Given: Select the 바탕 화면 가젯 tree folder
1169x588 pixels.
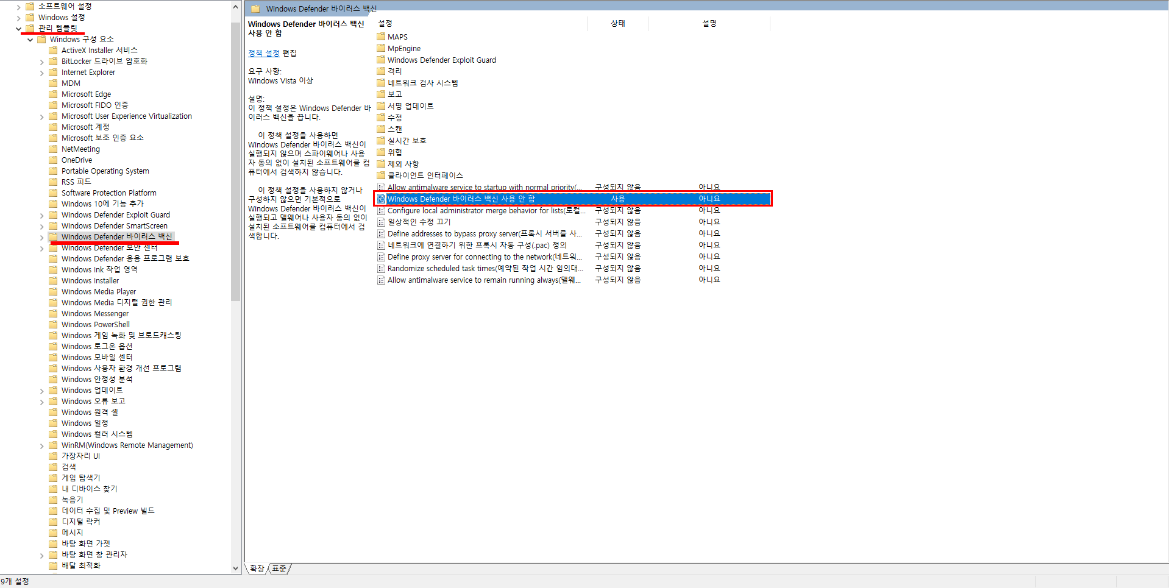Looking at the screenshot, I should [85, 544].
